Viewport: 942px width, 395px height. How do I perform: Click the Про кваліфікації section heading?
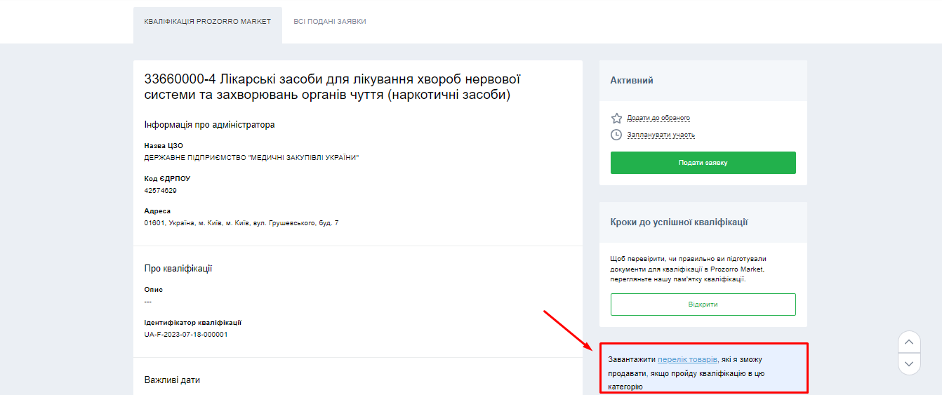[178, 269]
